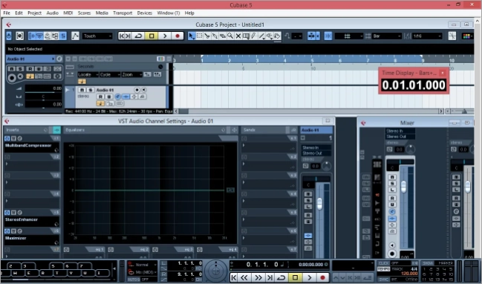
Task: Open the MIDI menu
Action: [x=68, y=13]
